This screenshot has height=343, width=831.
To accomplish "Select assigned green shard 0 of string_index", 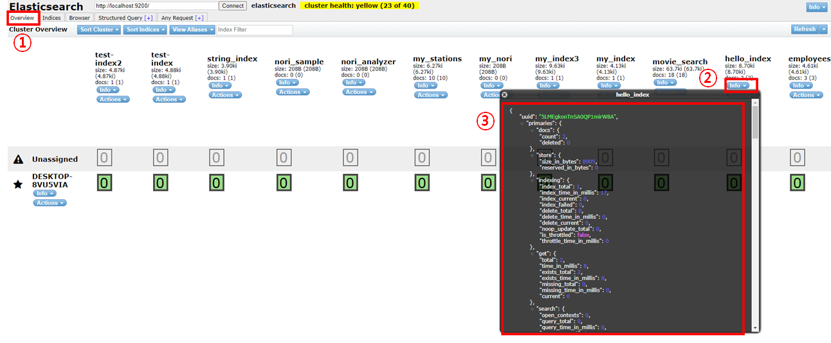I will (217, 183).
